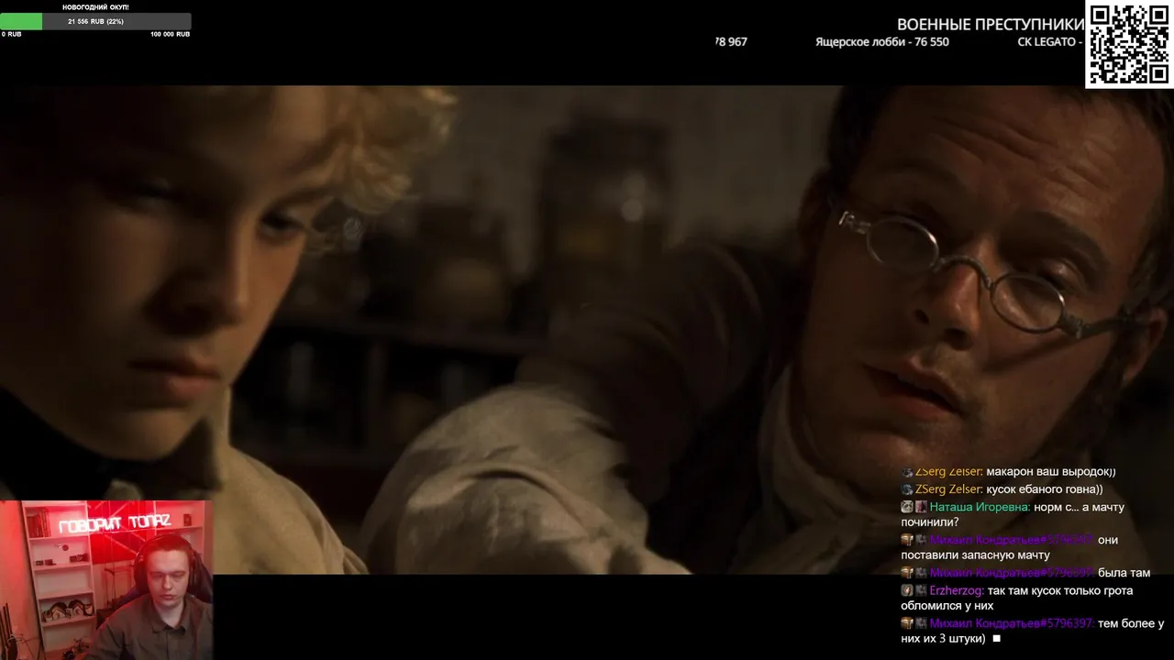Click the '100 000 RUB' goal target label
Screen dimensions: 1174x660
point(170,34)
